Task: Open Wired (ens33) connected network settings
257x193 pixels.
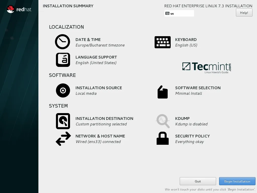Action: click(98, 141)
